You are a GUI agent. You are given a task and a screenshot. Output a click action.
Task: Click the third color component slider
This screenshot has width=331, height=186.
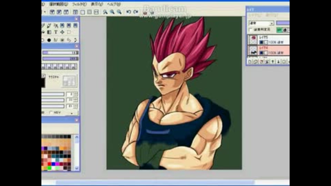point(53,106)
